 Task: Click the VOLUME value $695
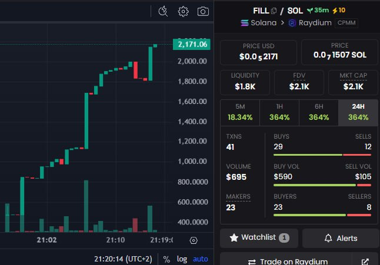(x=236, y=177)
